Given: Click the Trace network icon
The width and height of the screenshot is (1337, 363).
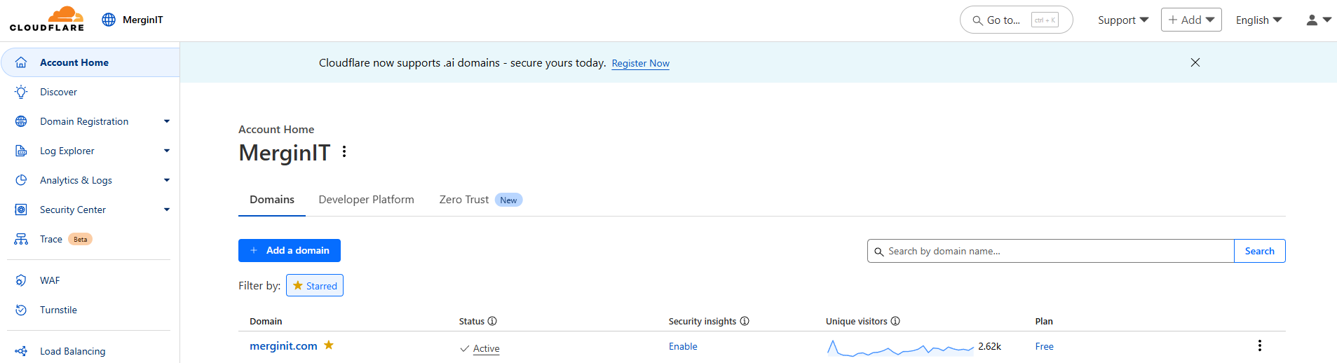Looking at the screenshot, I should pos(21,239).
